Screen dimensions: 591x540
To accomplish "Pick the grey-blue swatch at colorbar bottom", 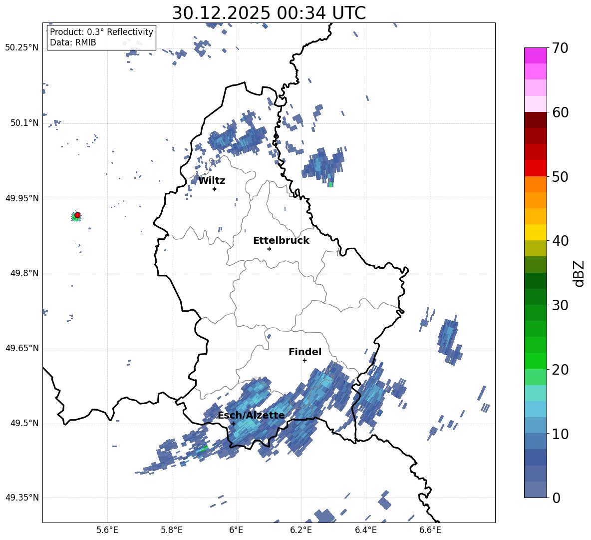I will [536, 490].
